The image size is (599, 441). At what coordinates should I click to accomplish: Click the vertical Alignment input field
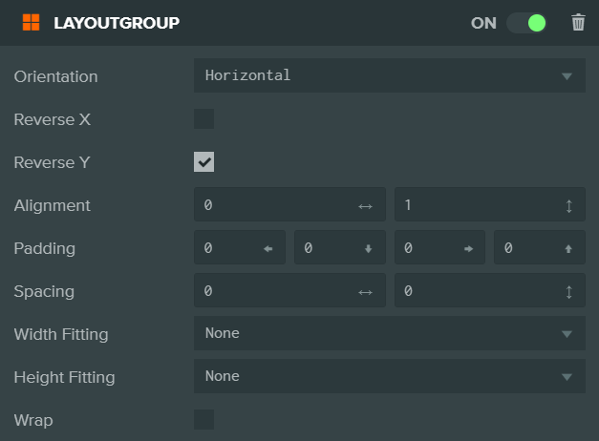[478, 205]
